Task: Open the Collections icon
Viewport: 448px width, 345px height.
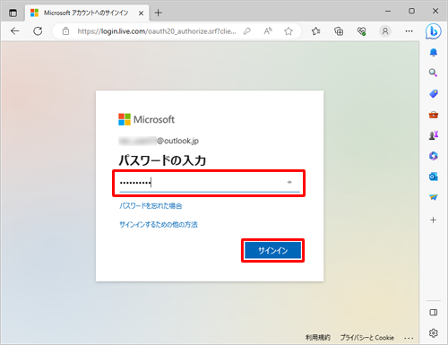Action: (x=339, y=31)
